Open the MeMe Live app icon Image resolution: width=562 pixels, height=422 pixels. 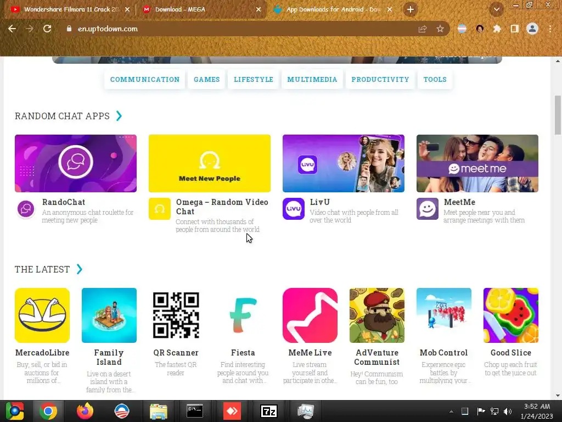310,315
